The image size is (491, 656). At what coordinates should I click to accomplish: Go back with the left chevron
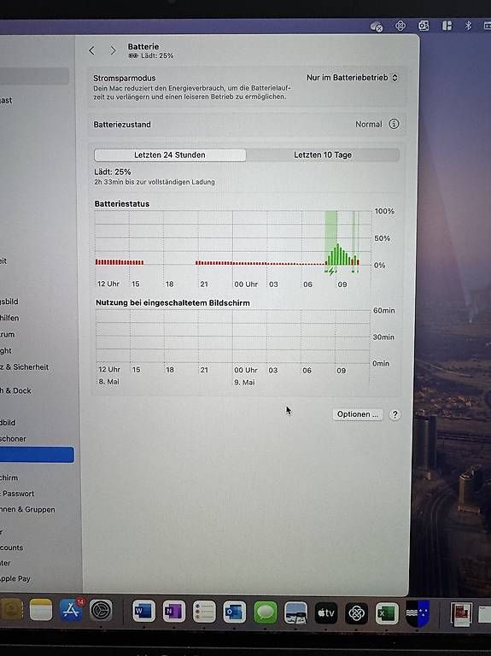tap(92, 50)
